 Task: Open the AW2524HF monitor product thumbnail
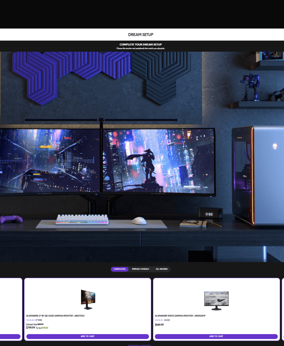tap(216, 301)
